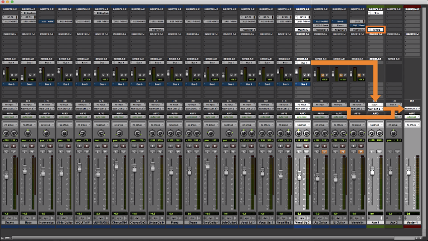Screen dimensions: 428x241
Task: Open the Drums track group selector
Action: [9, 126]
